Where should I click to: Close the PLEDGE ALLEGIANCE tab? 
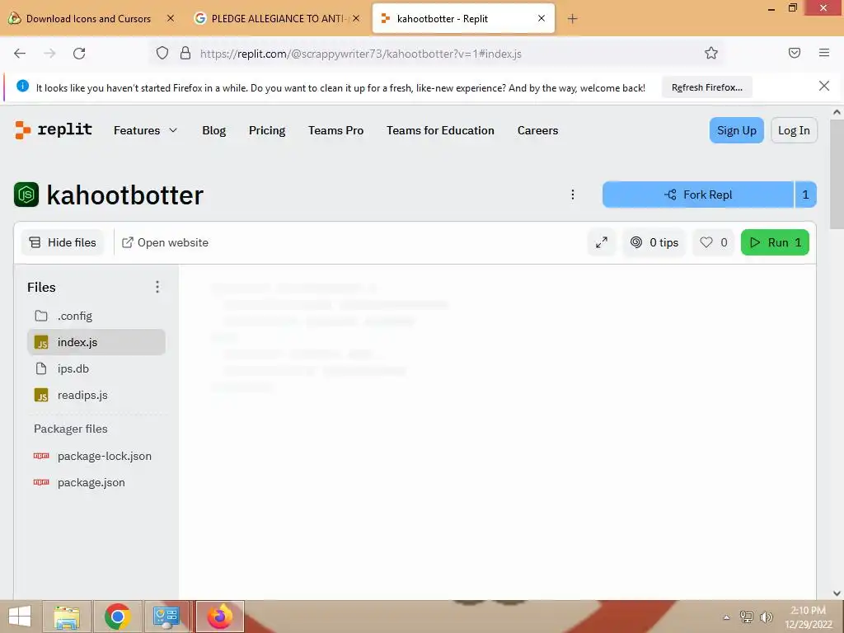tap(356, 18)
